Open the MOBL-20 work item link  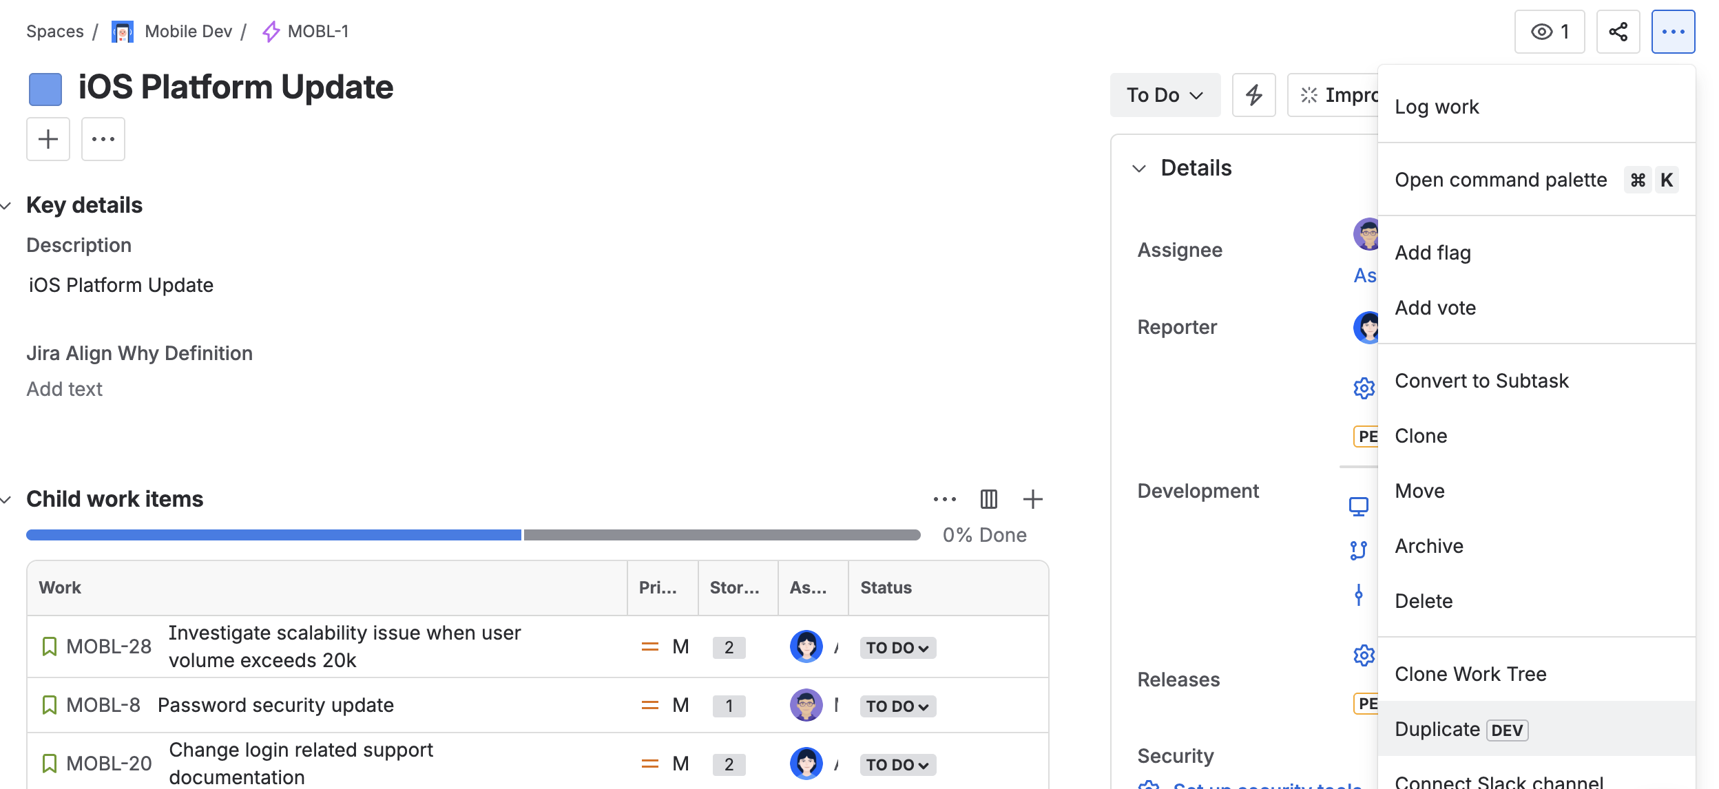109,764
